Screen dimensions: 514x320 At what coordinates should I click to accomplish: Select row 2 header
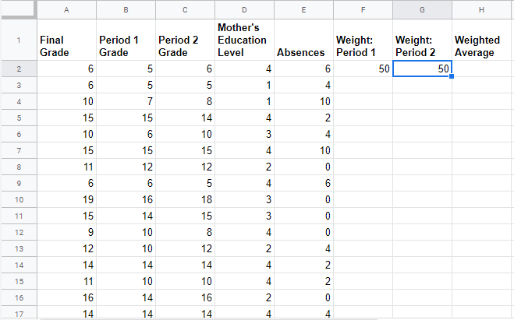(19, 69)
